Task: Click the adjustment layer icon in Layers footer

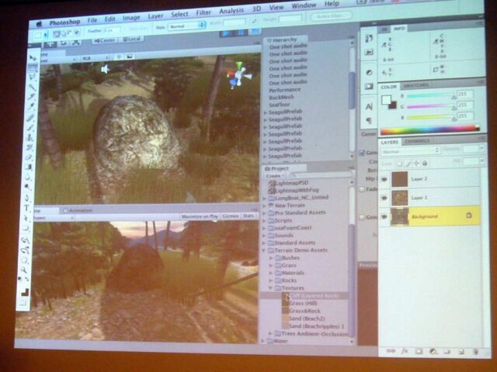Action: point(433,351)
